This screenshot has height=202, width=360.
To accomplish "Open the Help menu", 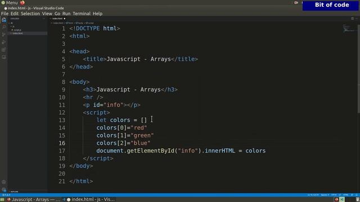I will tap(97, 13).
